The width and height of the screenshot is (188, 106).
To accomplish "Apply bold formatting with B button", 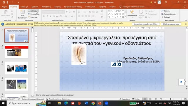I will point(44,16).
